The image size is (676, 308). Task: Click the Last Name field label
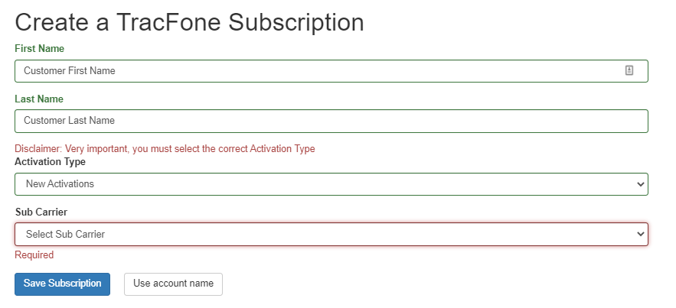click(39, 99)
